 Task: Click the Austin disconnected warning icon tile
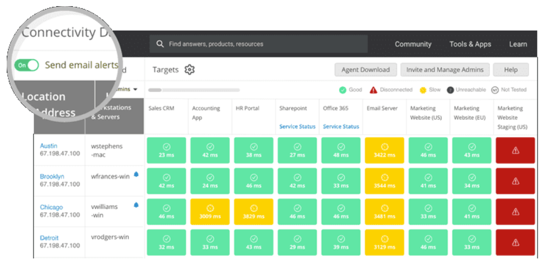pyautogui.click(x=515, y=150)
